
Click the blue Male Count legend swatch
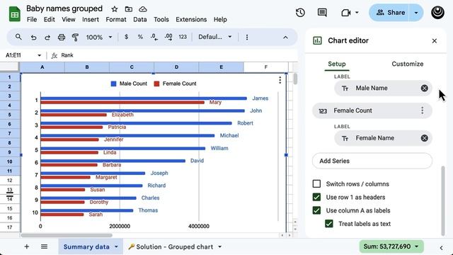113,84
